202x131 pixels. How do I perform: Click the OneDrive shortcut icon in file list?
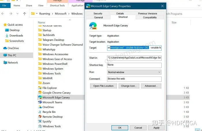tap(40, 107)
